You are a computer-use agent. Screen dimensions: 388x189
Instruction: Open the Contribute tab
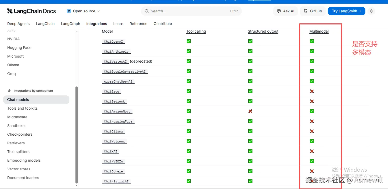coord(163,24)
